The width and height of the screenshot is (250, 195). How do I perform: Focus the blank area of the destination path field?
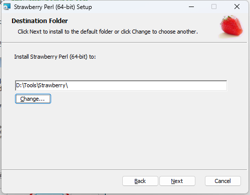pos(147,86)
